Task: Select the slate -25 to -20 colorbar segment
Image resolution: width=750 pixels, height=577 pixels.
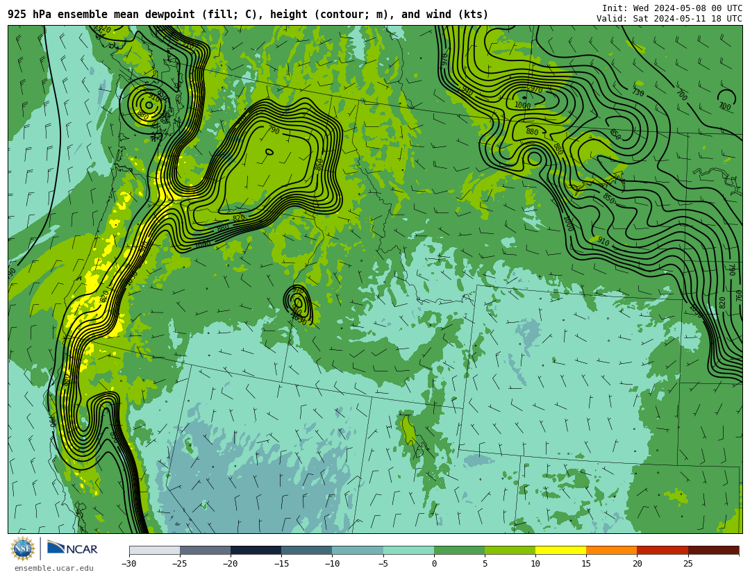Action: (205, 550)
